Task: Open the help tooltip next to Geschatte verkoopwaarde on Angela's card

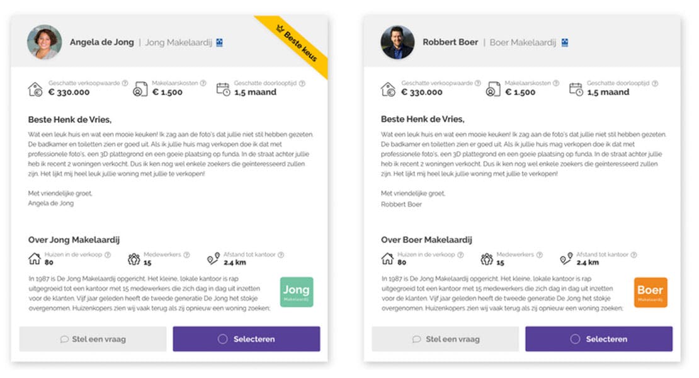Action: (x=126, y=83)
